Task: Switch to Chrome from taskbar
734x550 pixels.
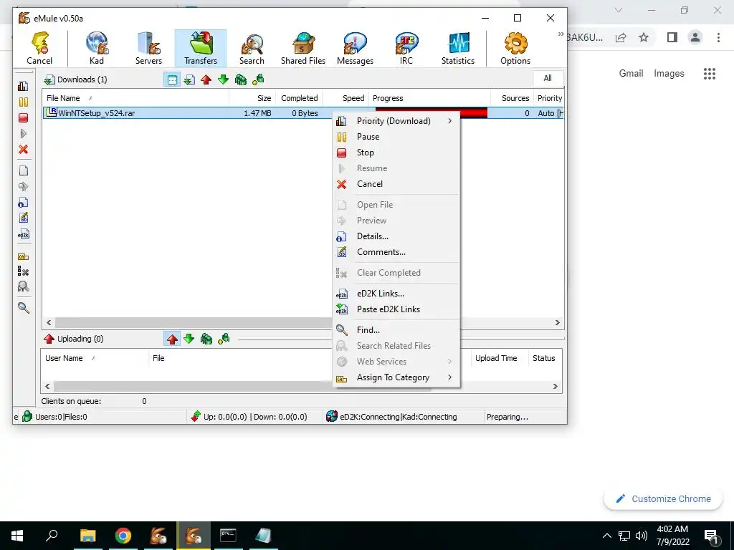Action: 123,536
